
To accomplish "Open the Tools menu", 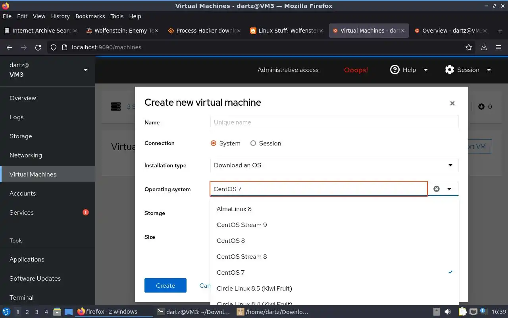I will click(117, 16).
